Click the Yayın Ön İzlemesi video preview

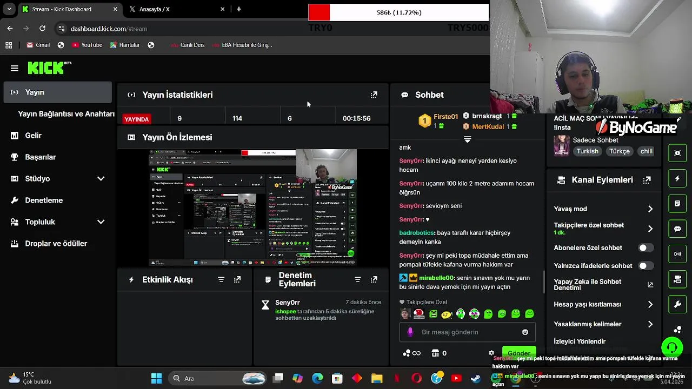pos(253,207)
